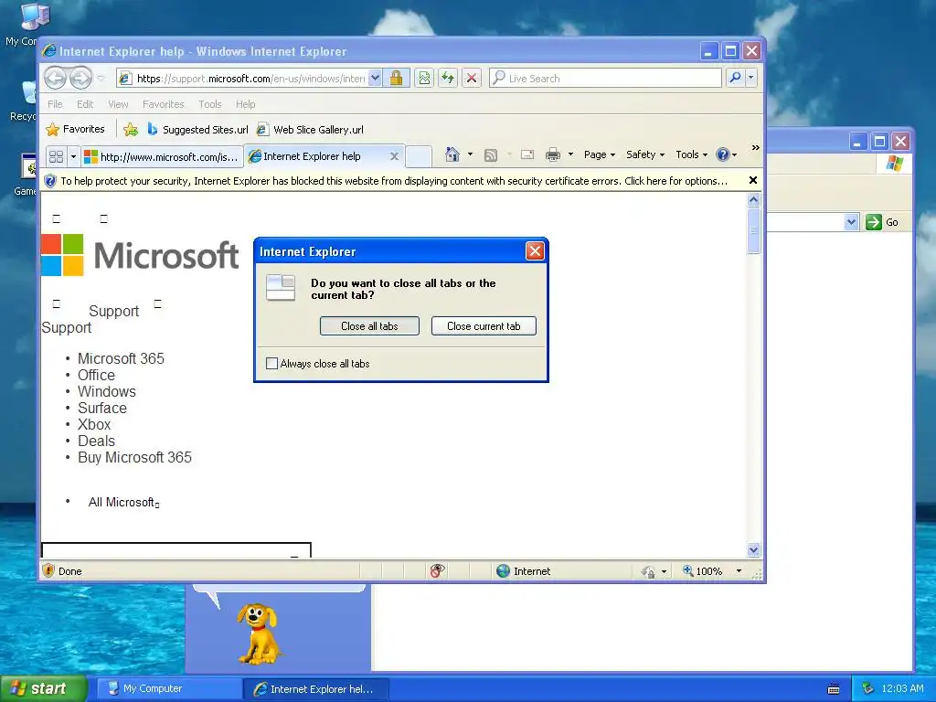Open the Xbox link
The width and height of the screenshot is (936, 702).
[x=94, y=424]
